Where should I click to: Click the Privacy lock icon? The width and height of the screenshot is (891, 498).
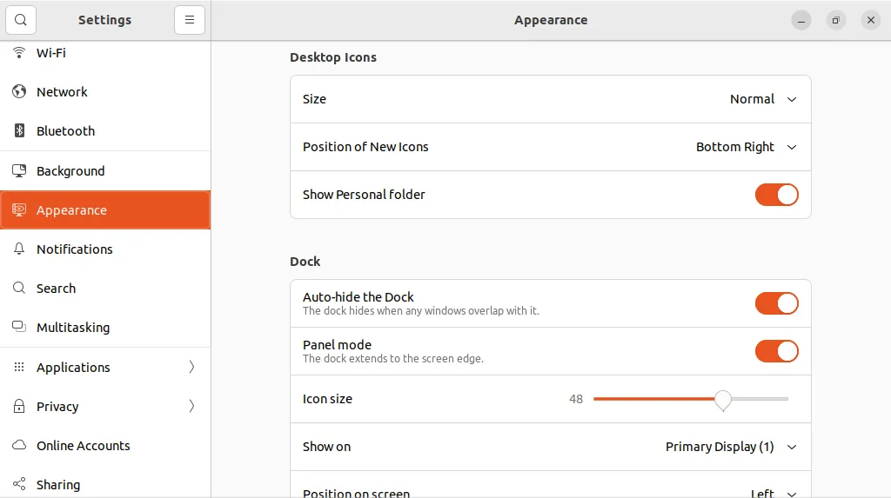(19, 407)
